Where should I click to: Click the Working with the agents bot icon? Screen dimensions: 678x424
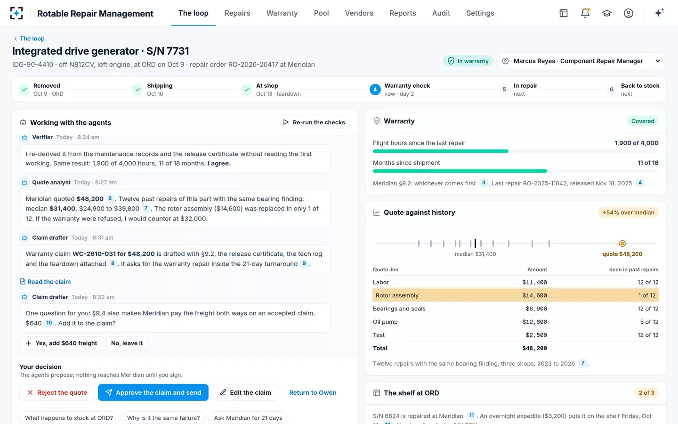tap(23, 122)
